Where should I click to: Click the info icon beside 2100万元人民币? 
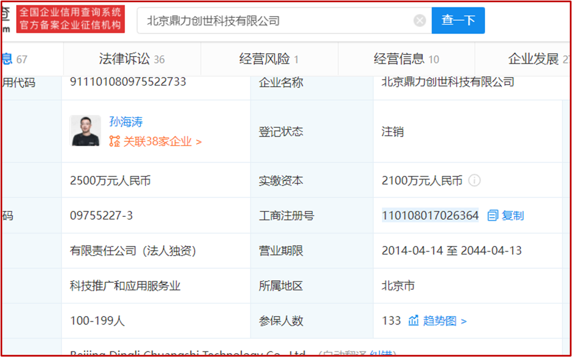475,180
